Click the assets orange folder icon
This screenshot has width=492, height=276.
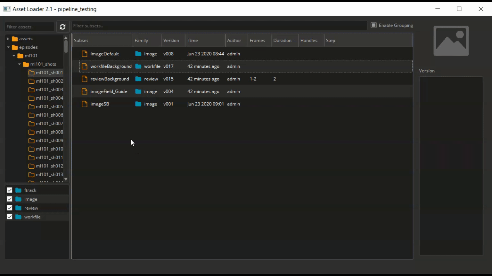tap(15, 39)
